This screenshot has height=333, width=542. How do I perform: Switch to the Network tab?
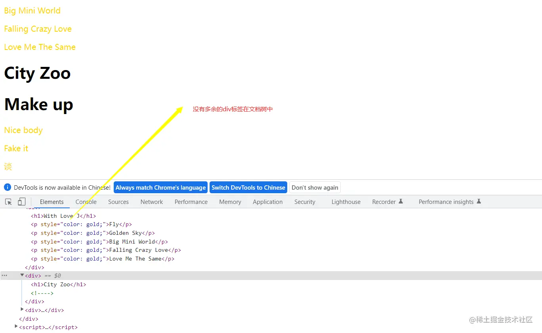(x=152, y=202)
